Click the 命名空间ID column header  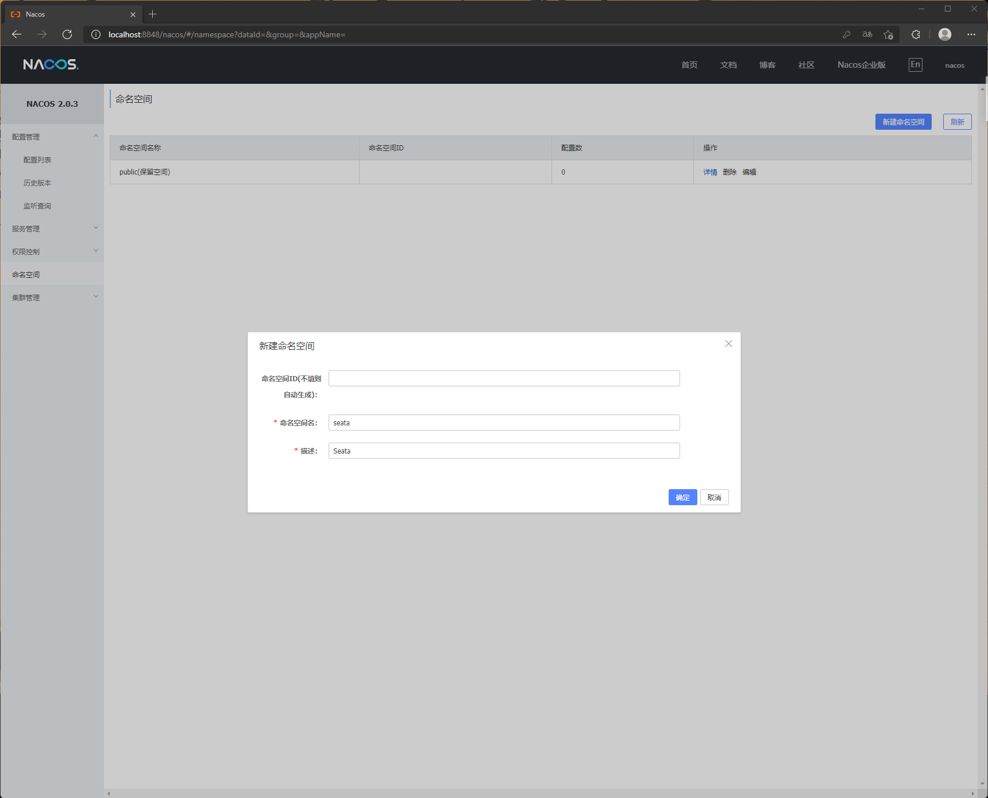coord(456,148)
